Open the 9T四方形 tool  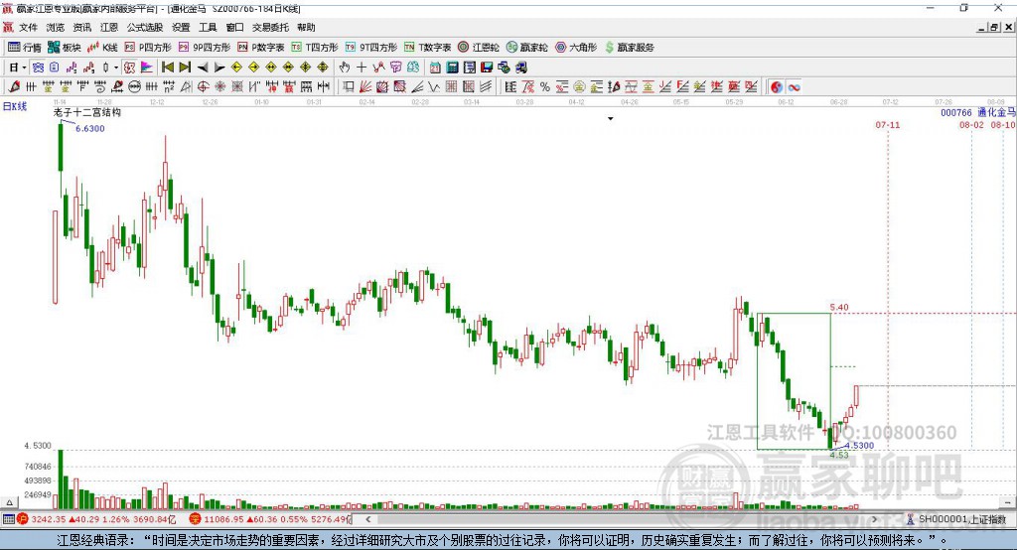pyautogui.click(x=371, y=48)
